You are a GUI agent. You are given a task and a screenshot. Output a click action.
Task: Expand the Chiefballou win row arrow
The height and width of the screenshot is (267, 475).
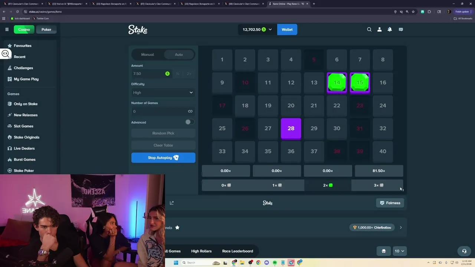click(401, 227)
